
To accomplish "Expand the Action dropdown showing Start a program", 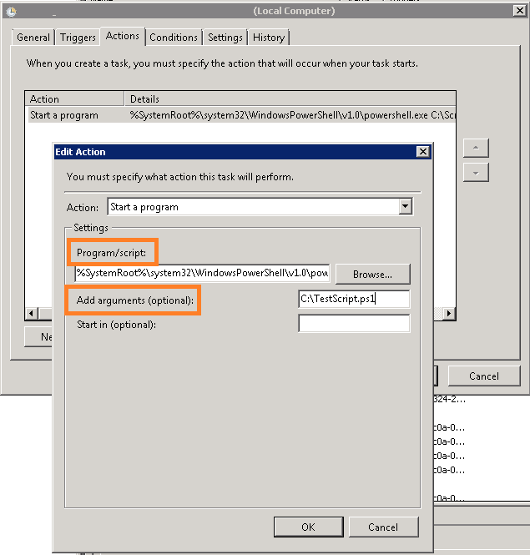I will pyautogui.click(x=260, y=207).
